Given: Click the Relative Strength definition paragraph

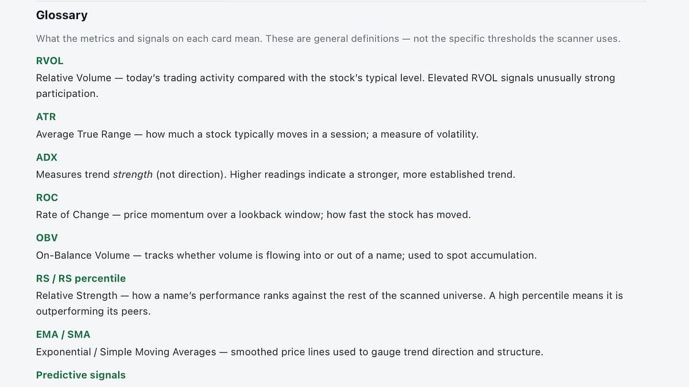Looking at the screenshot, I should click(330, 303).
